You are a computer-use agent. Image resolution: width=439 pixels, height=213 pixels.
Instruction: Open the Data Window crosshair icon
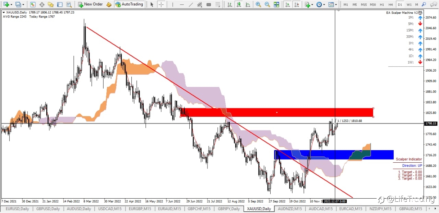pos(42,4)
